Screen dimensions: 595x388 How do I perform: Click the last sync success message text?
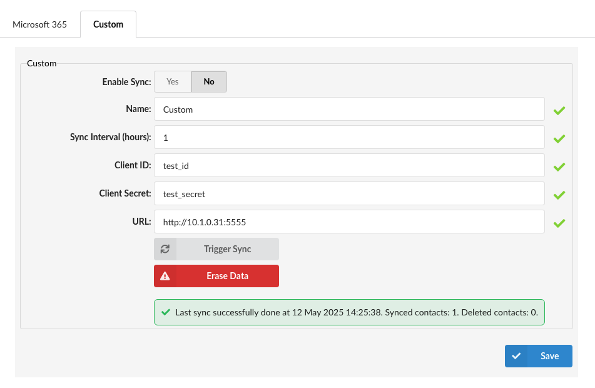[x=357, y=312]
